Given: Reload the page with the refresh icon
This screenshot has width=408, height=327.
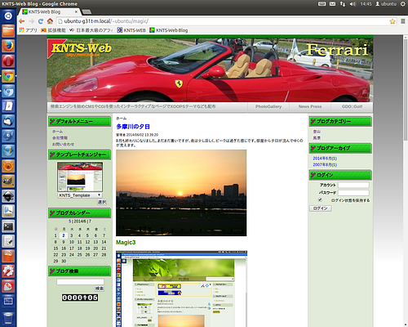Looking at the screenshot, I should click(x=41, y=21).
